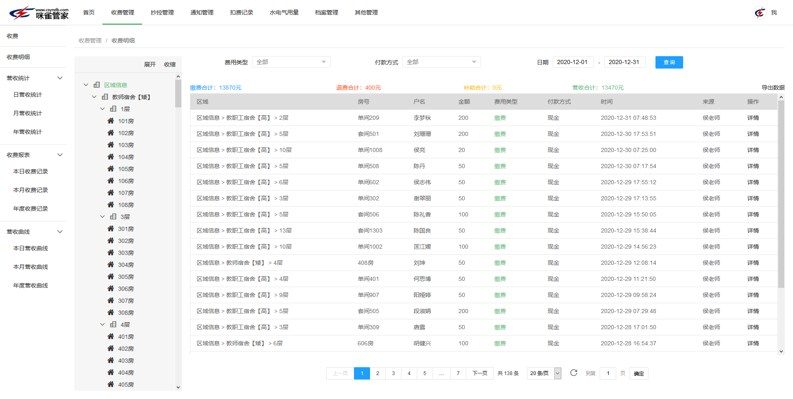Collapse the 1层 tree node

pos(102,109)
